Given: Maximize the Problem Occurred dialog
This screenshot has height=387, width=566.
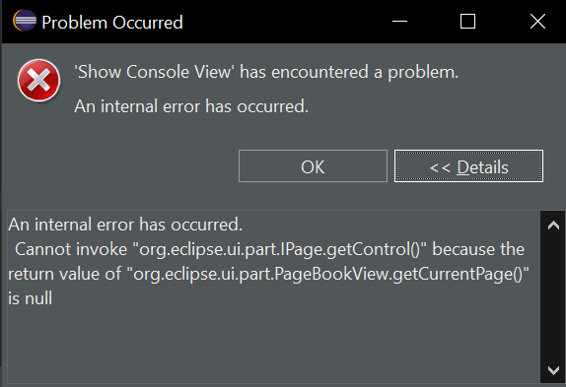Looking at the screenshot, I should click(x=467, y=22).
